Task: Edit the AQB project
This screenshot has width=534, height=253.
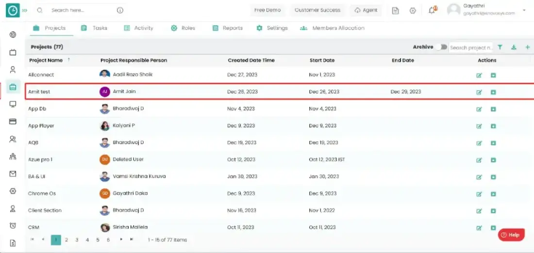Action: click(x=479, y=143)
